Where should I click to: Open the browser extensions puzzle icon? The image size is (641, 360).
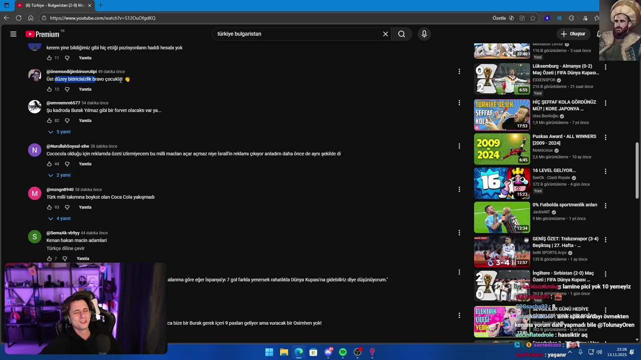tap(571, 18)
